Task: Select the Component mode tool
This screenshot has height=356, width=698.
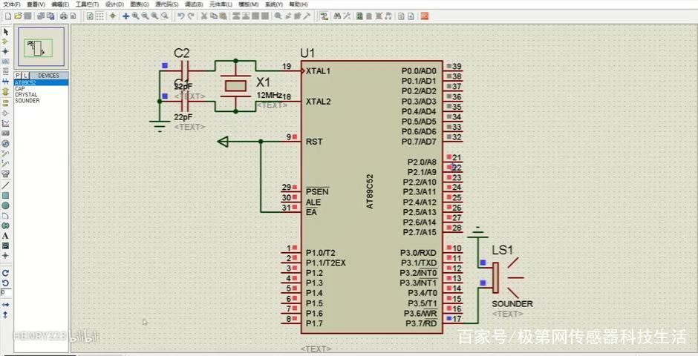Action: [x=6, y=42]
